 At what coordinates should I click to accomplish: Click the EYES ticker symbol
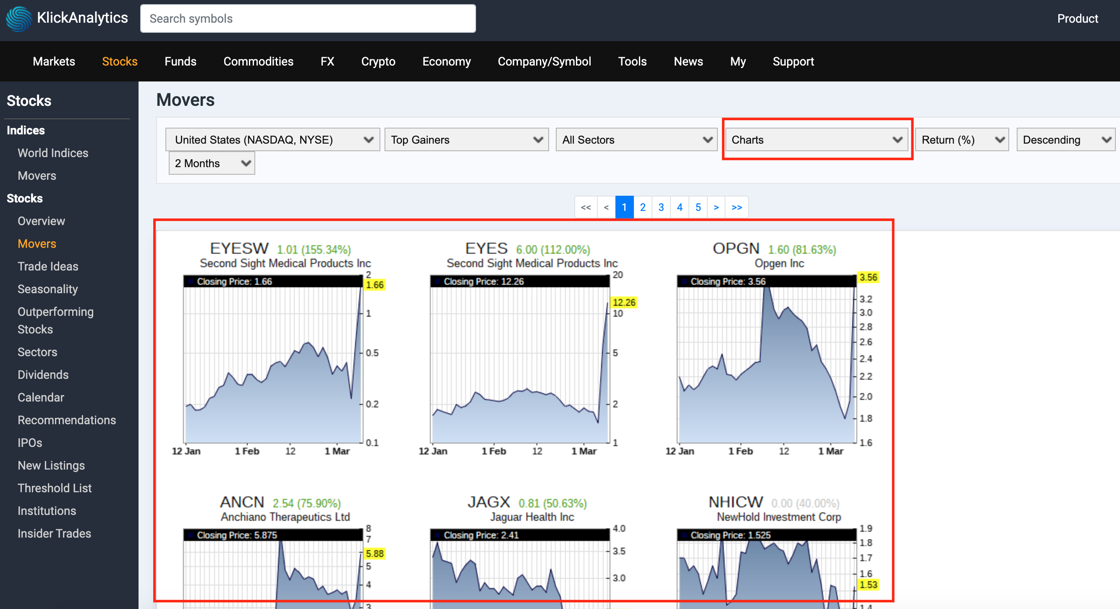point(486,248)
